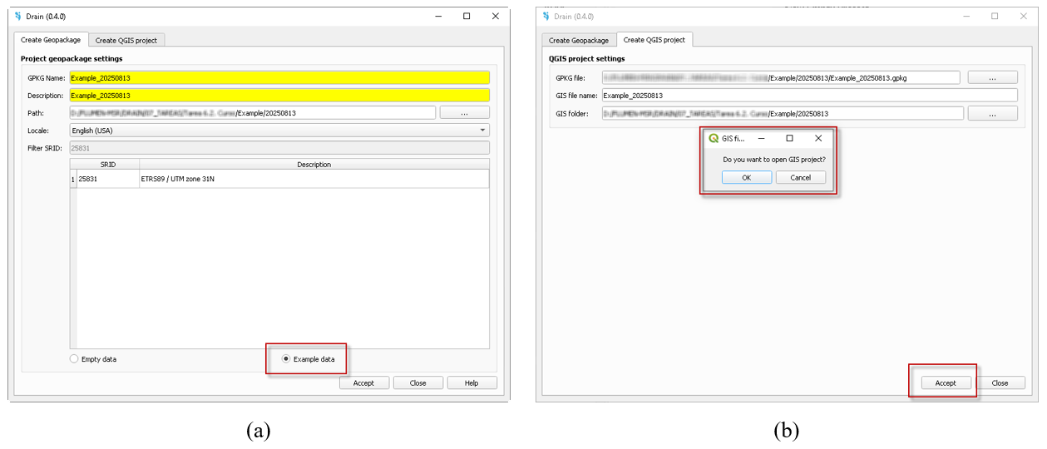Switch to 'Create QGIS project' tab in left window
1047x449 pixels.
pos(126,40)
